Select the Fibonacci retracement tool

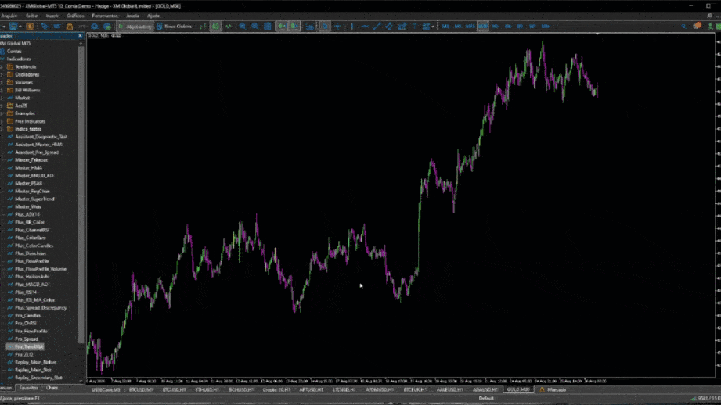pos(402,27)
